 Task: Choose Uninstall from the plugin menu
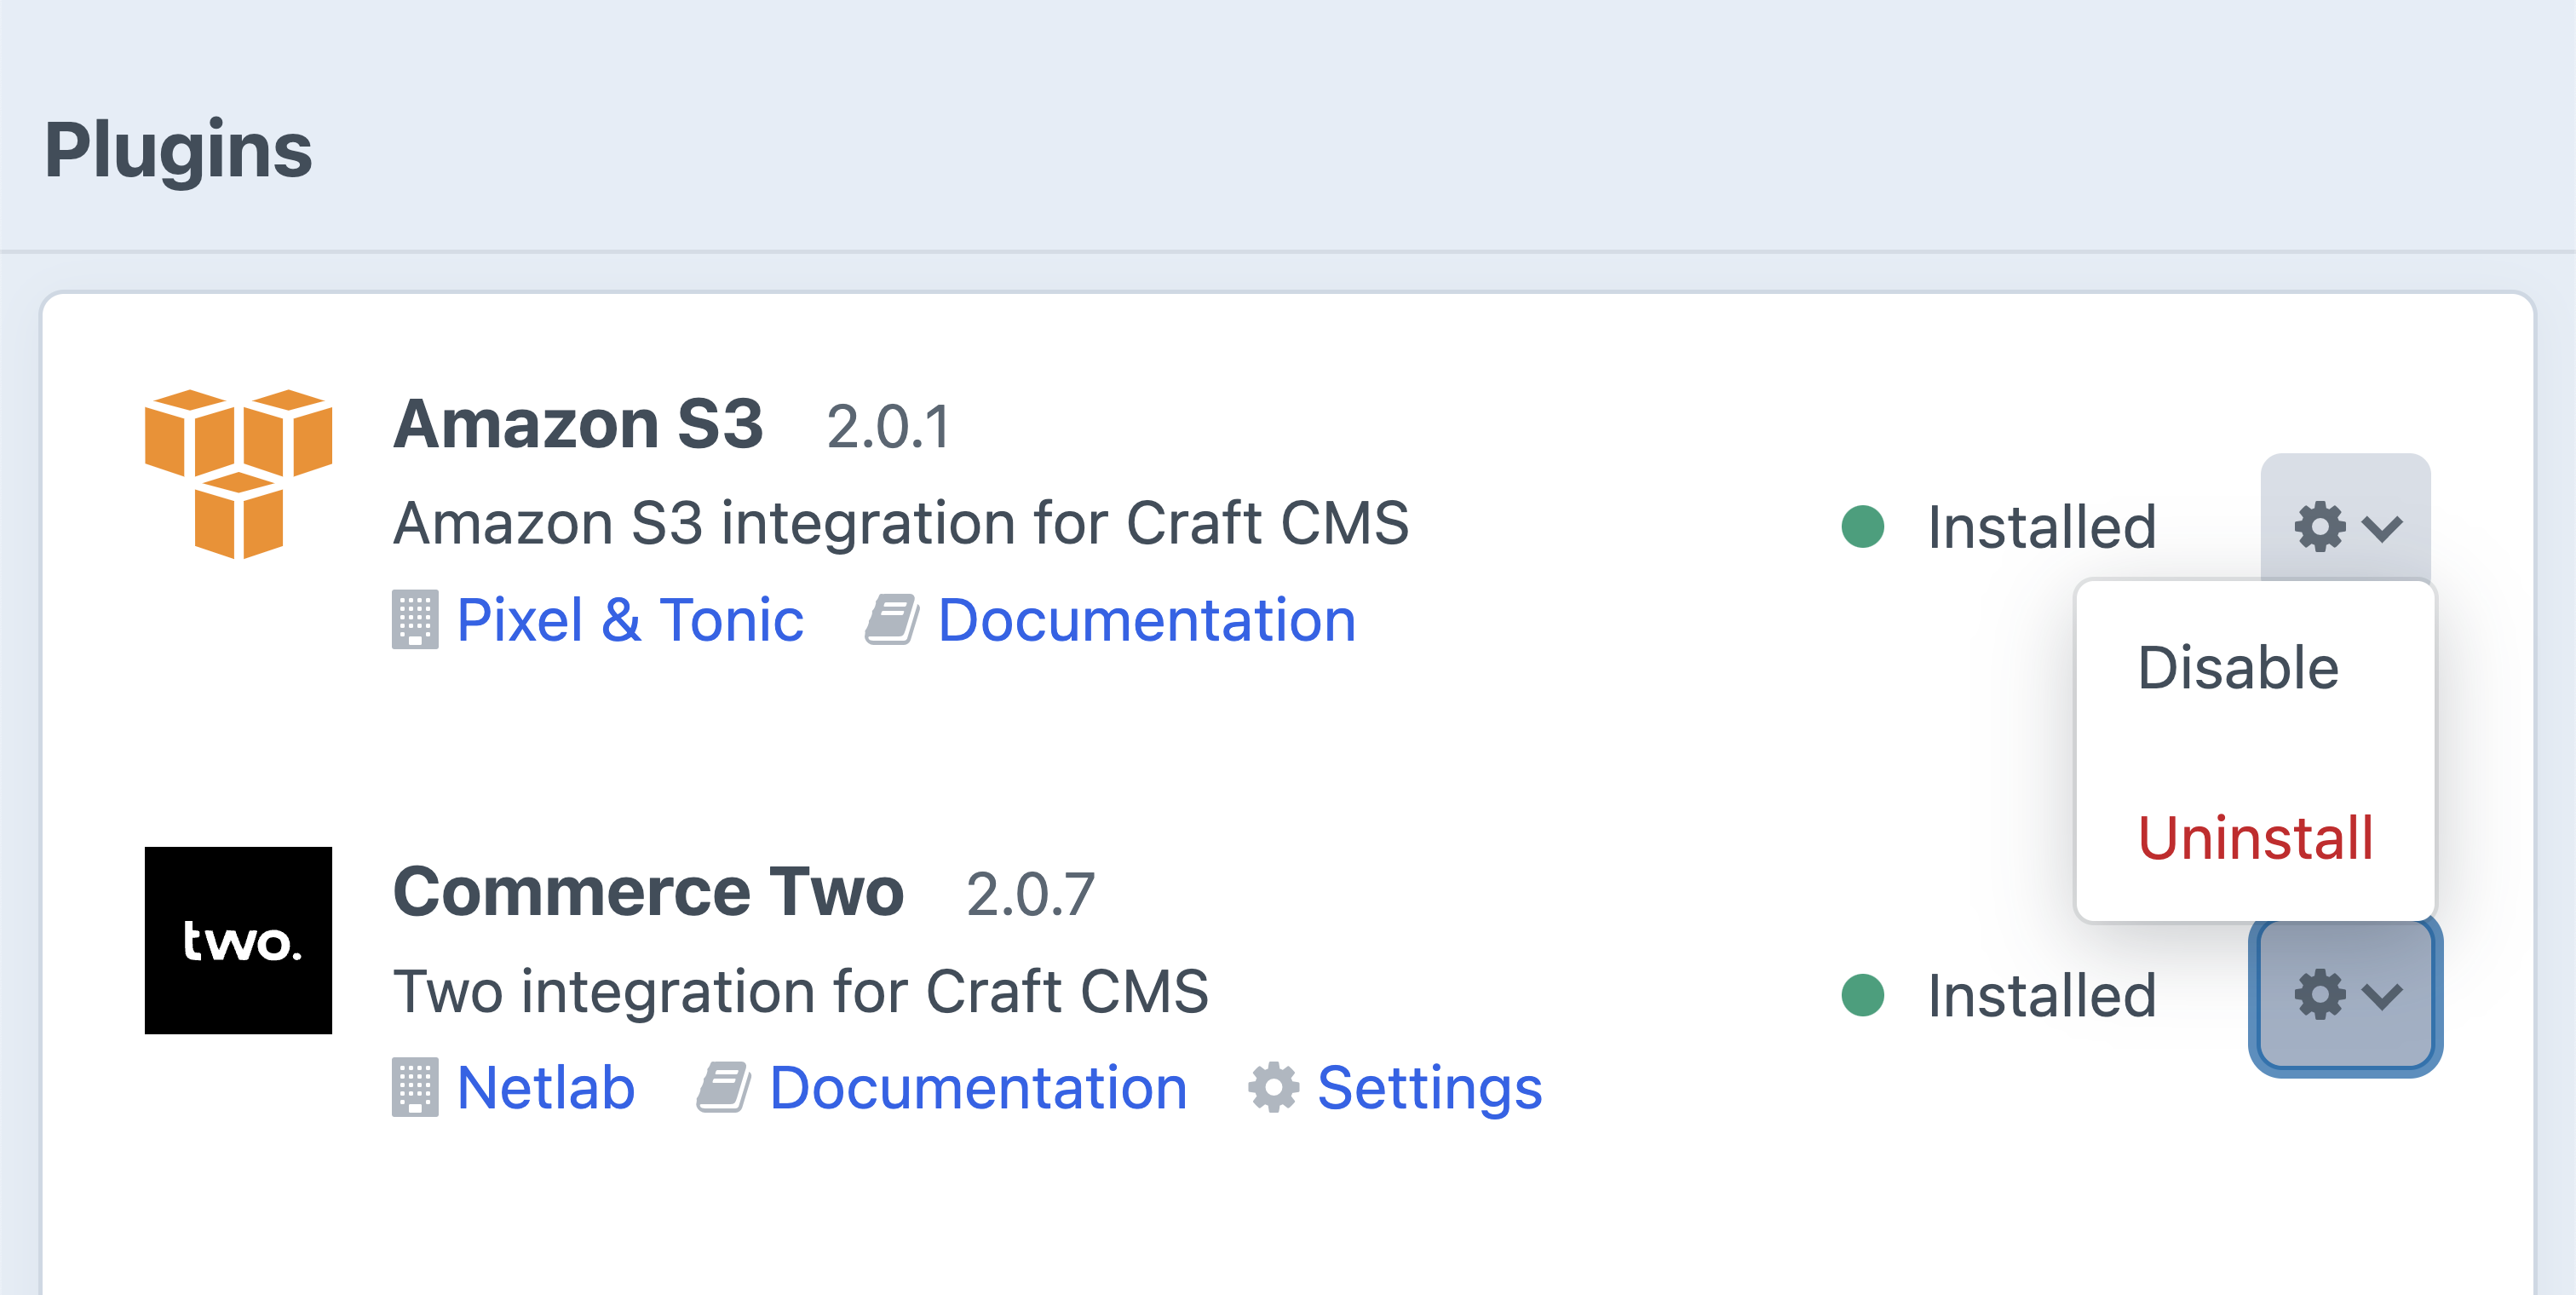tap(2255, 837)
